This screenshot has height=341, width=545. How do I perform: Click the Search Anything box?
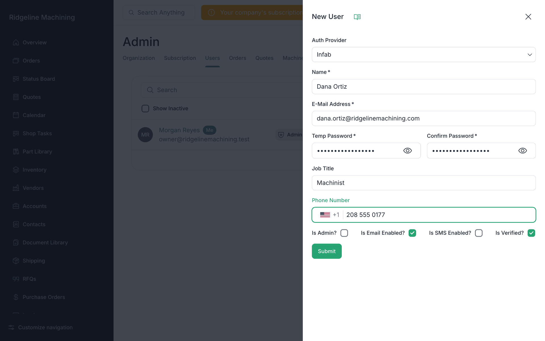pos(159,13)
